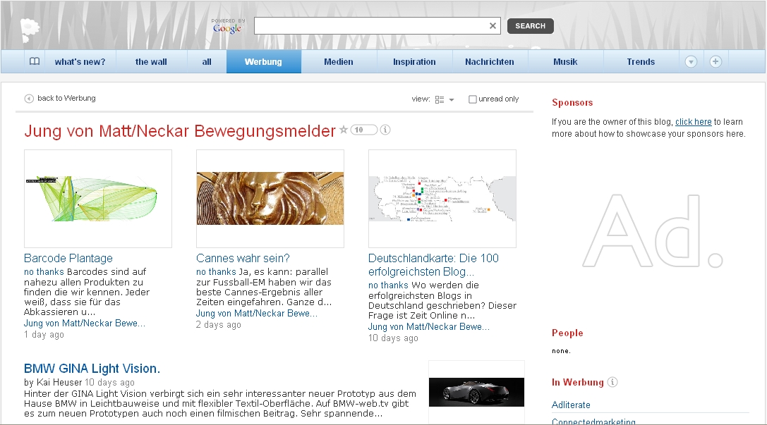Open the Cannes wahr sein? article
This screenshot has height=425, width=767.
243,258
